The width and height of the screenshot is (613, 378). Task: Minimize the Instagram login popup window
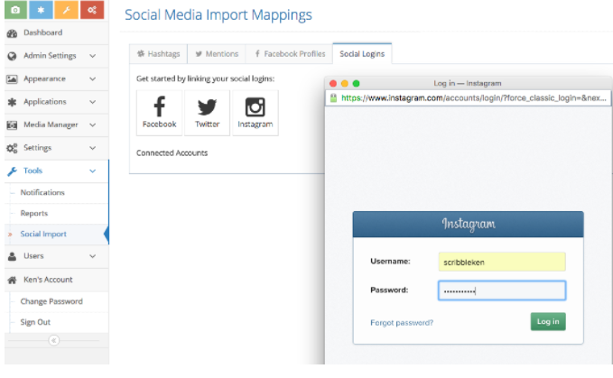pos(345,84)
